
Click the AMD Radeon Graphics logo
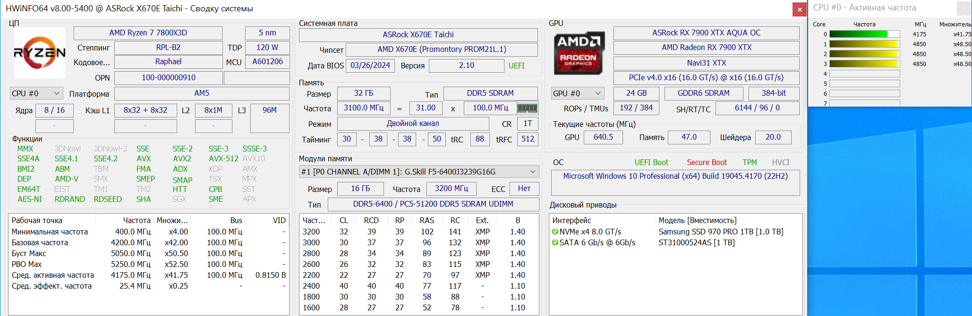[579, 53]
